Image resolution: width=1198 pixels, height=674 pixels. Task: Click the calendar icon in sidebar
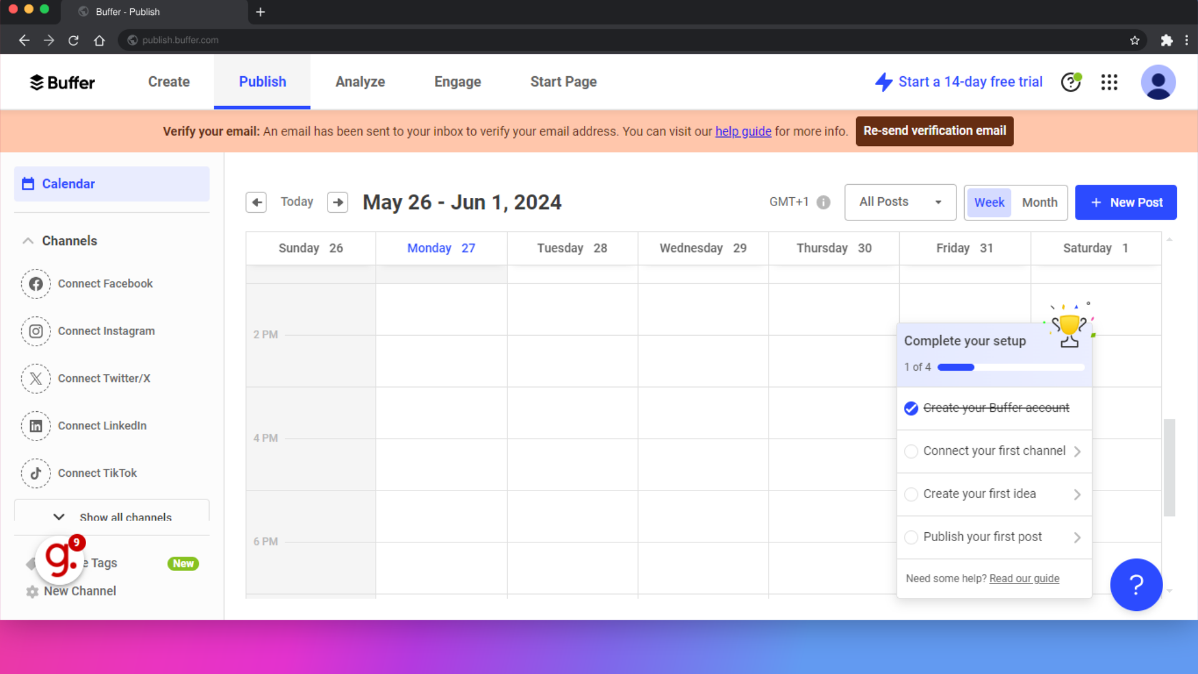pos(28,183)
